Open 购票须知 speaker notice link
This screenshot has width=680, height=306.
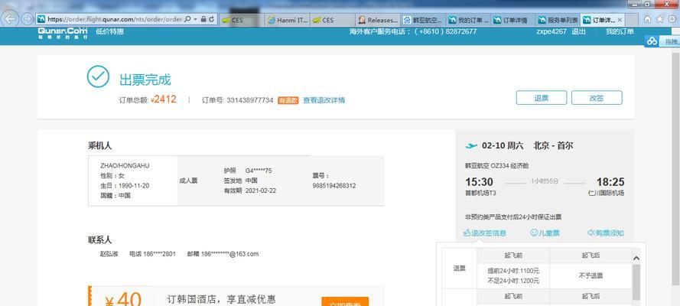[605, 233]
